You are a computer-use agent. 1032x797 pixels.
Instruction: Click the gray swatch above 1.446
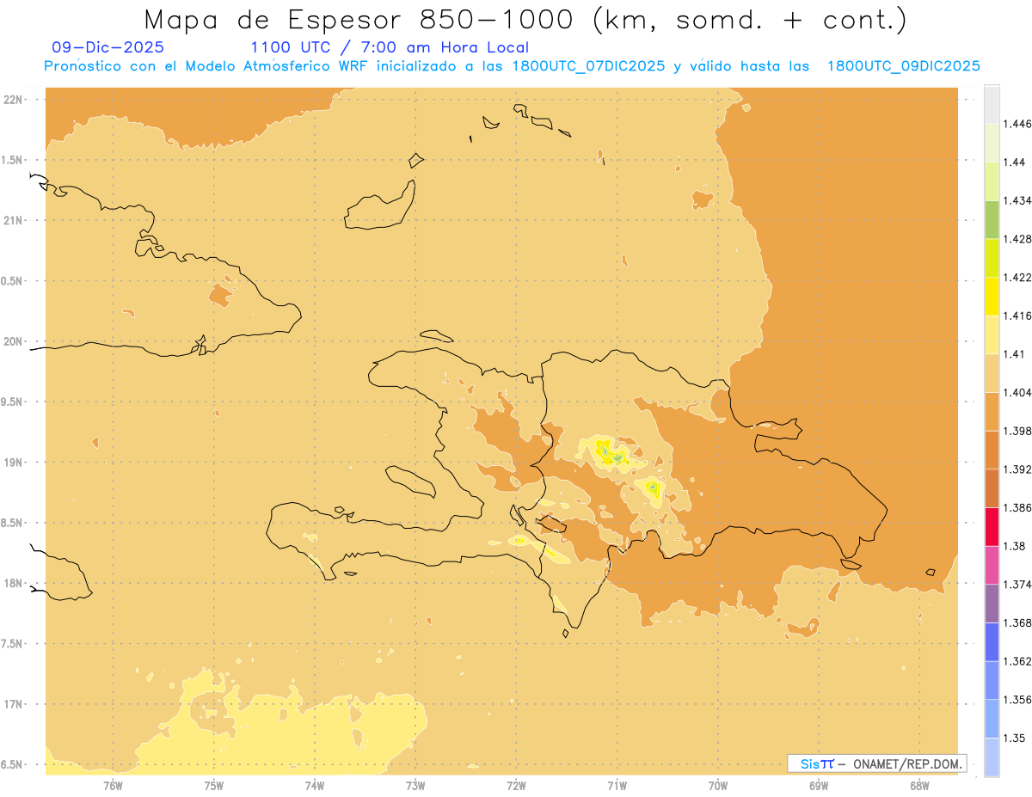[x=992, y=104]
